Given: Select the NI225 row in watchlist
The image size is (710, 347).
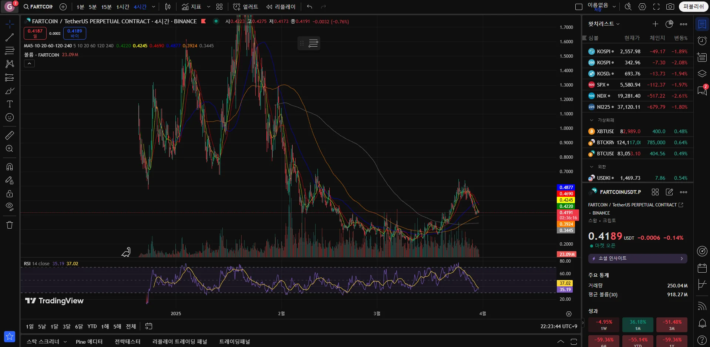Looking at the screenshot, I should 638,107.
